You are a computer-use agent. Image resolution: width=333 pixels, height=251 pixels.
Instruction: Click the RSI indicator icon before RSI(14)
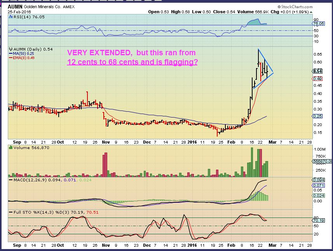pyautogui.click(x=10, y=17)
